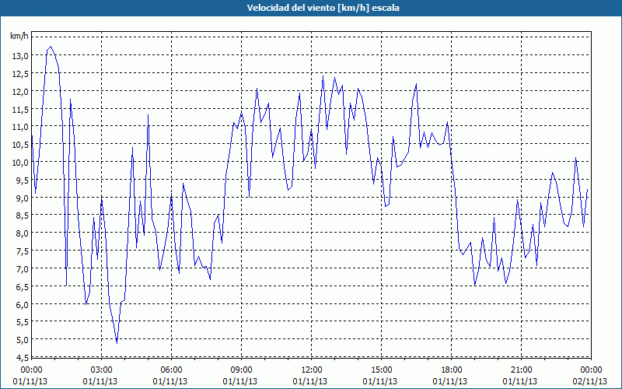Click the 8,5 y-axis label
Image resolution: width=622 pixels, height=389 pixels.
point(23,216)
